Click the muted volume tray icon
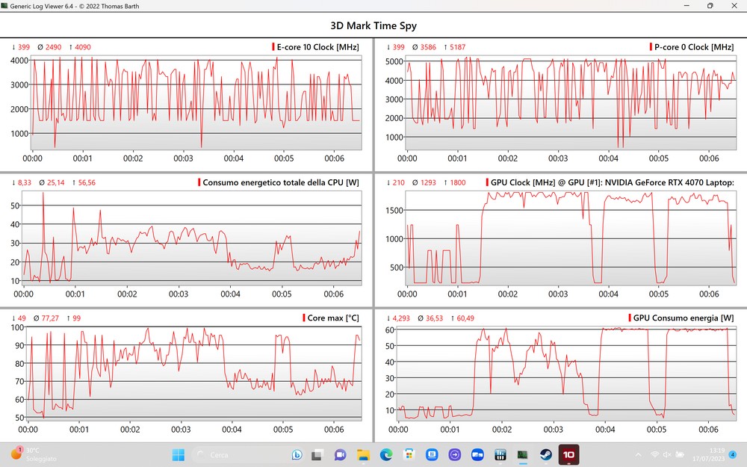Viewport: 747px width, 467px height. (x=667, y=455)
